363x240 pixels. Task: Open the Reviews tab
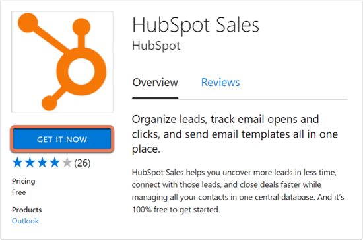(x=220, y=83)
